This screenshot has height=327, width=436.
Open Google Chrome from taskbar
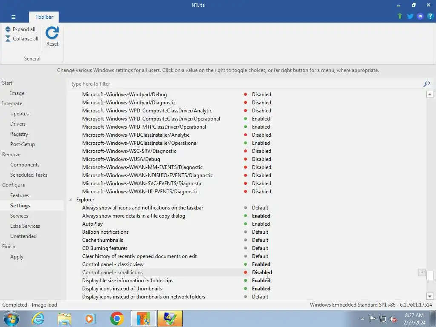click(x=117, y=318)
